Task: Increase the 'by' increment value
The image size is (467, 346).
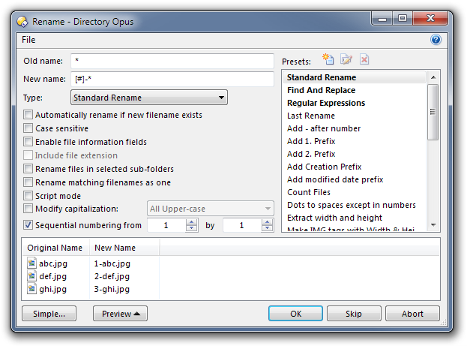Action: pos(268,222)
